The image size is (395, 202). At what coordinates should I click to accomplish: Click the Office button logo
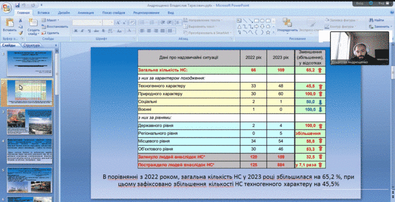6,6
